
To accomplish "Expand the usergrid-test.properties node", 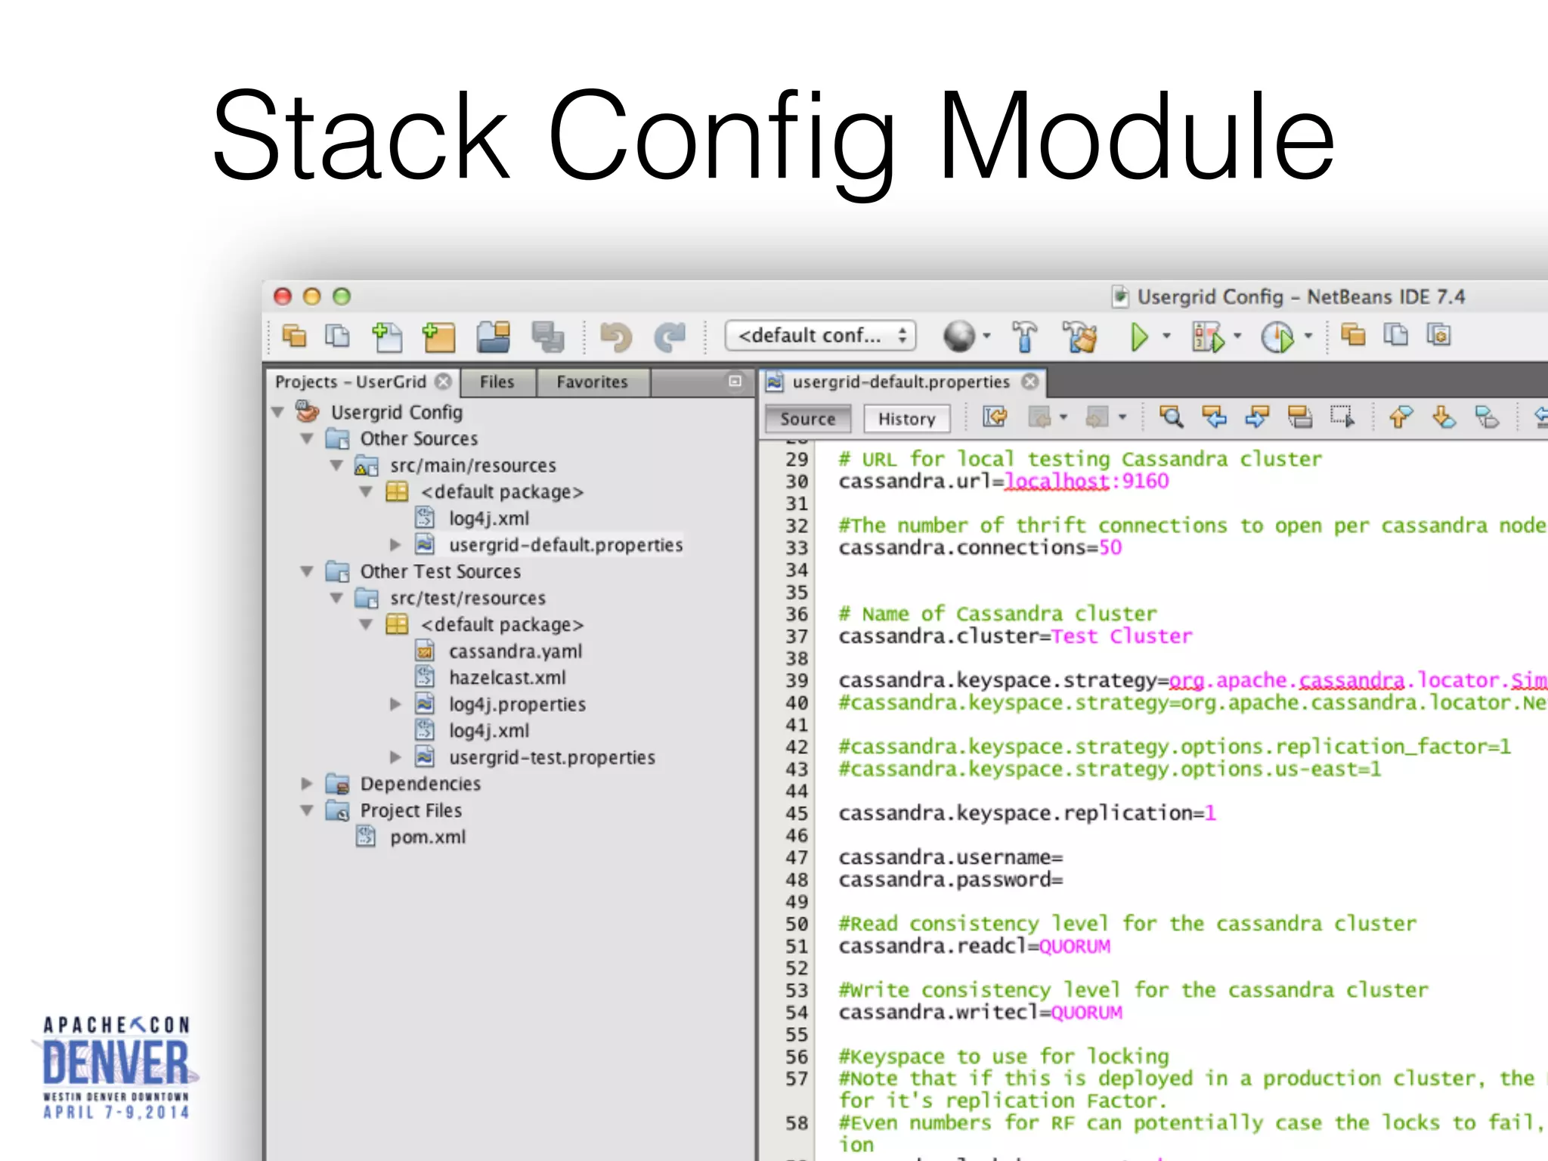I will (395, 757).
